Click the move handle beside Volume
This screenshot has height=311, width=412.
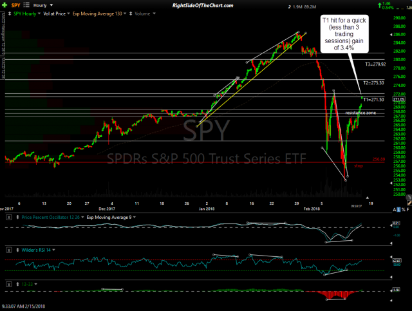[131, 14]
